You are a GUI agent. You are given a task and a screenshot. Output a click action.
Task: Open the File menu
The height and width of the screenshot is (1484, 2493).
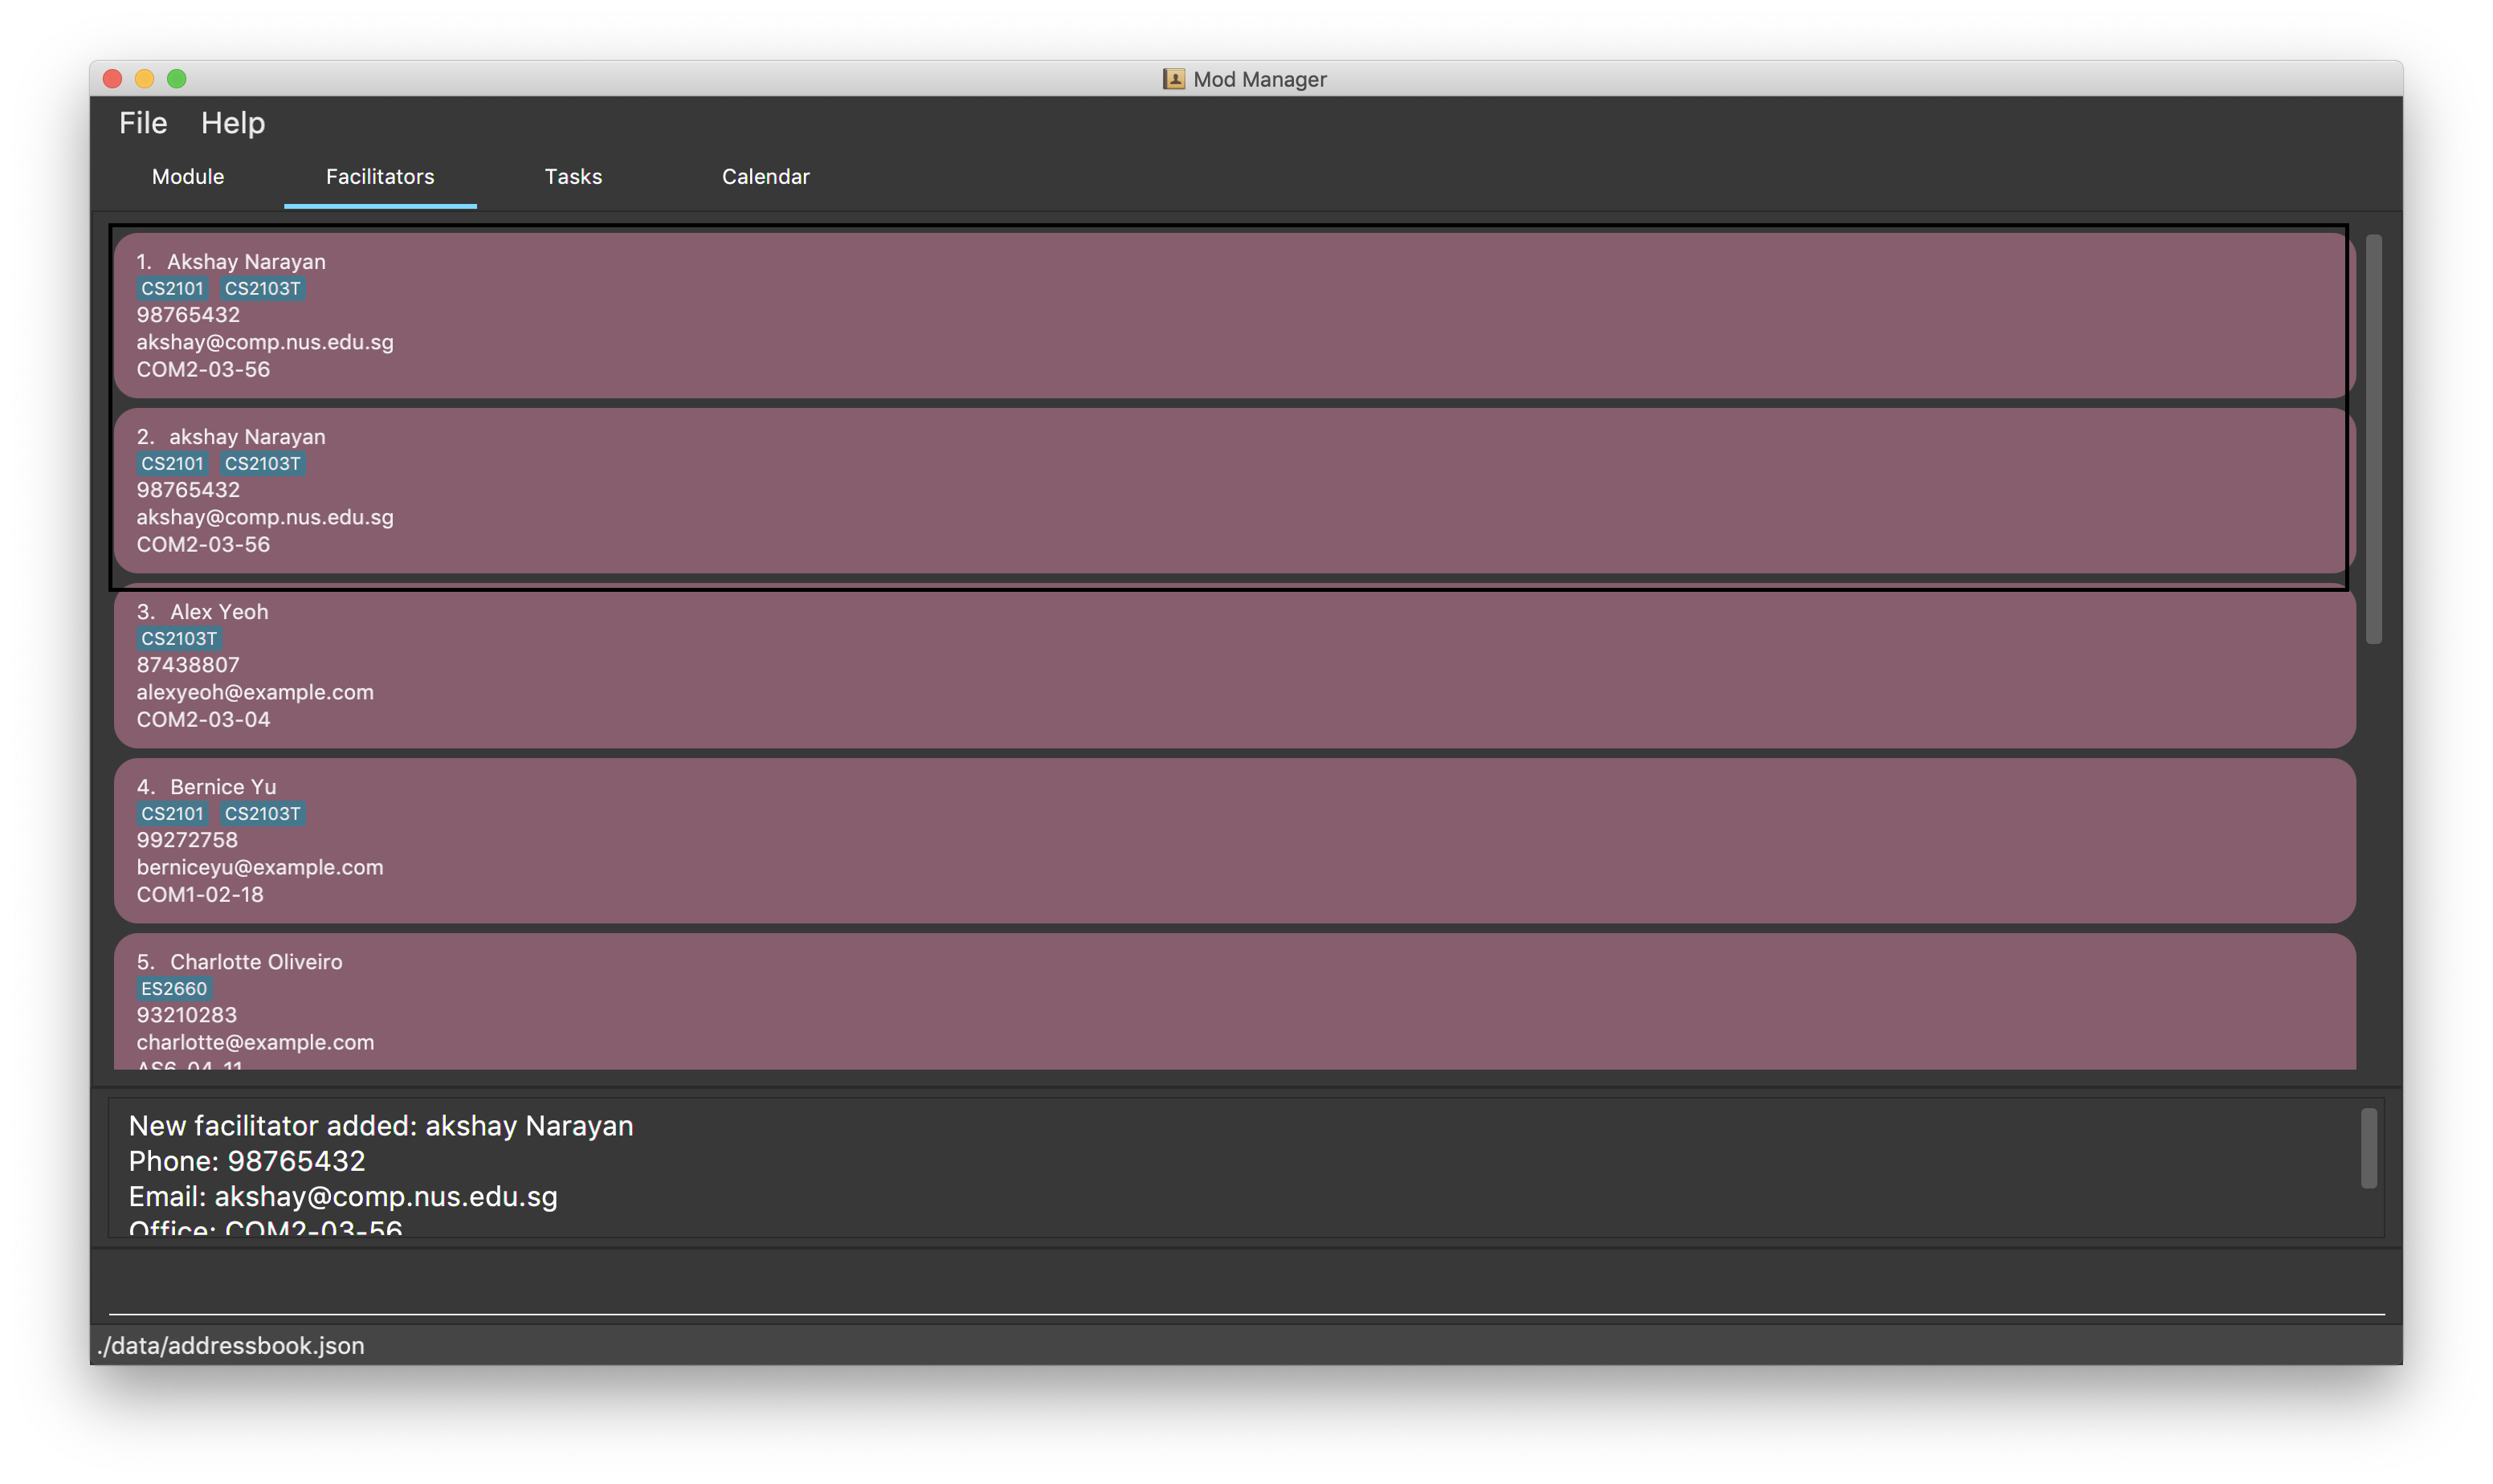(x=143, y=123)
